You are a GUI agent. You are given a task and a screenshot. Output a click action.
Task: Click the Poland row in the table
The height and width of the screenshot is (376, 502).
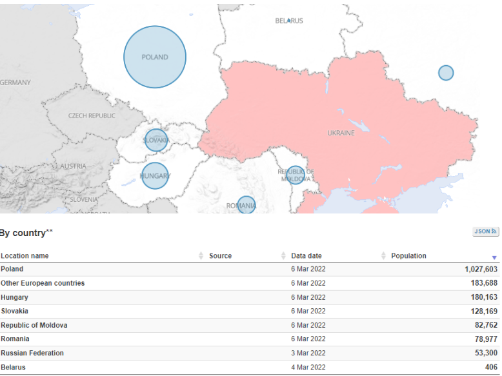coord(12,270)
